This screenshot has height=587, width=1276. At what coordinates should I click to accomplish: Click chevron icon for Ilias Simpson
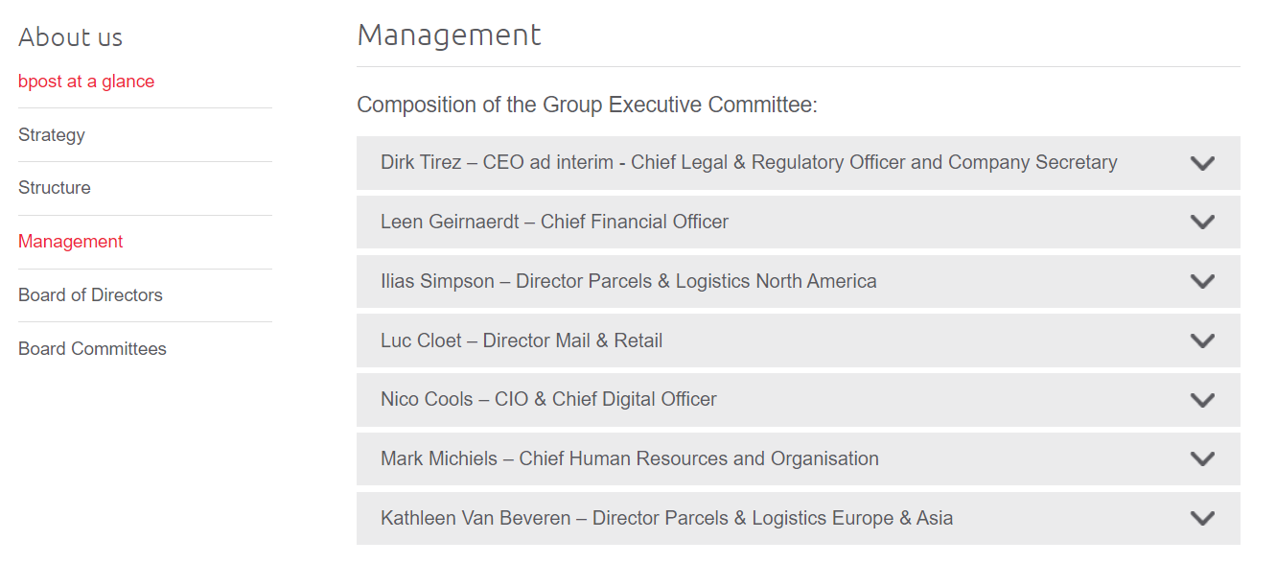(1202, 282)
